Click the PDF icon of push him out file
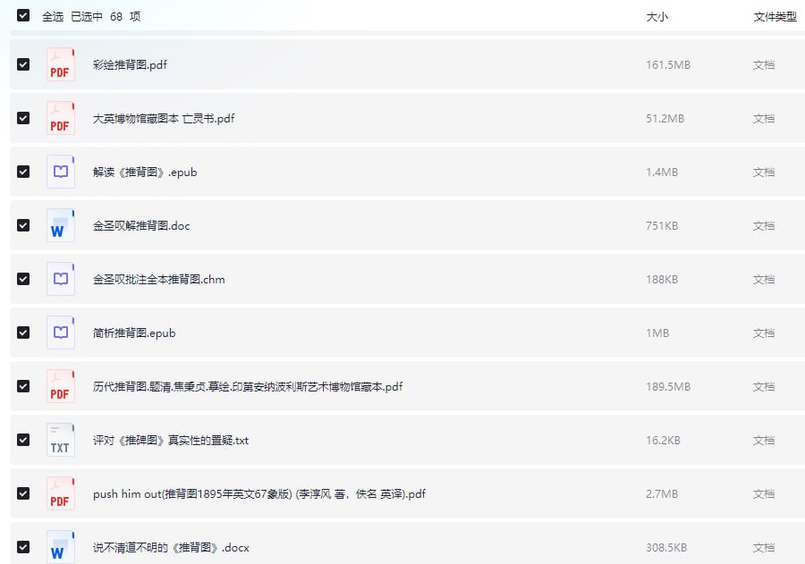 click(61, 493)
